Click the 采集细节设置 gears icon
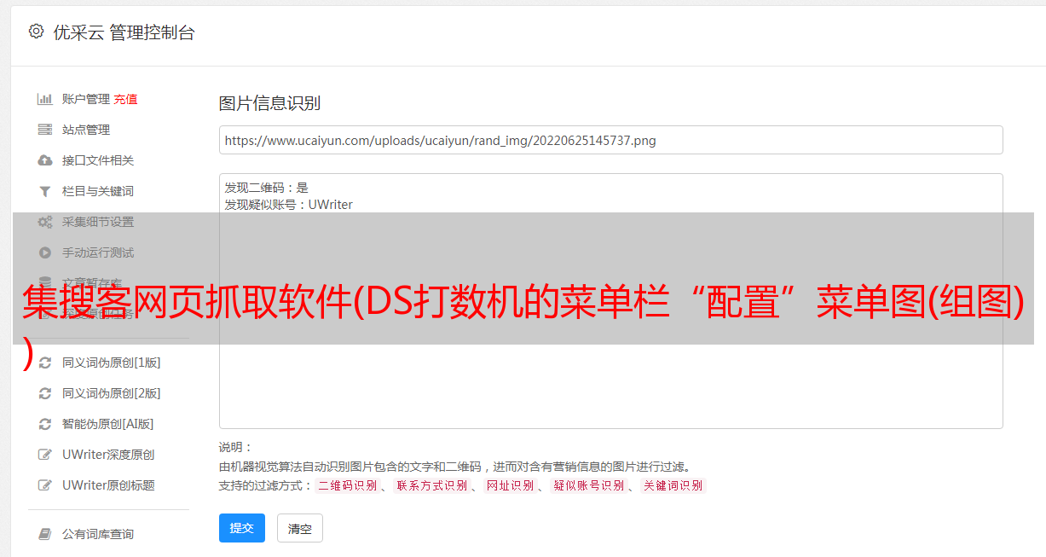The image size is (1046, 557). click(45, 222)
